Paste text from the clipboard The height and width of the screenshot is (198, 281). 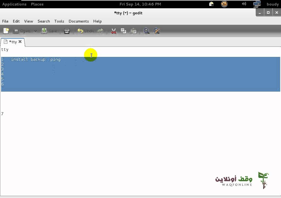[133, 31]
